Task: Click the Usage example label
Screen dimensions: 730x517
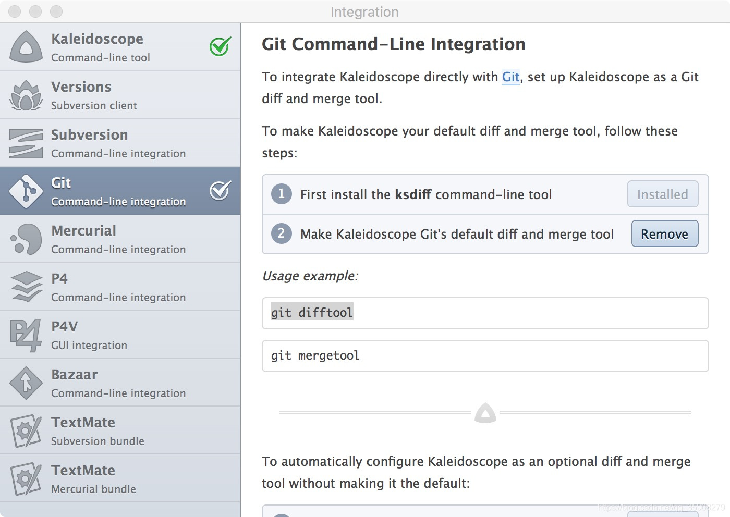Action: 310,276
